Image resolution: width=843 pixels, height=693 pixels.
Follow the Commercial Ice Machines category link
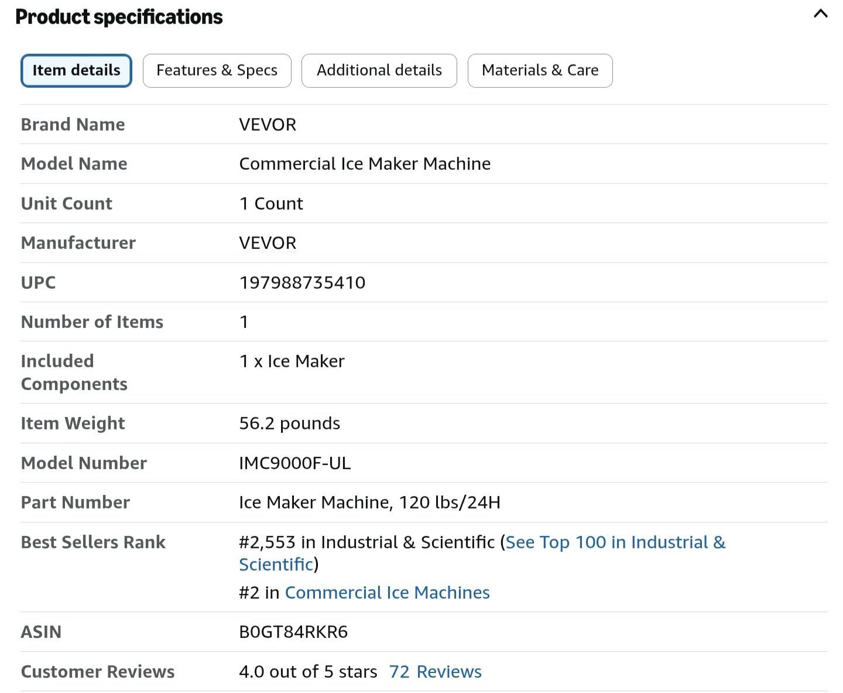tap(387, 593)
